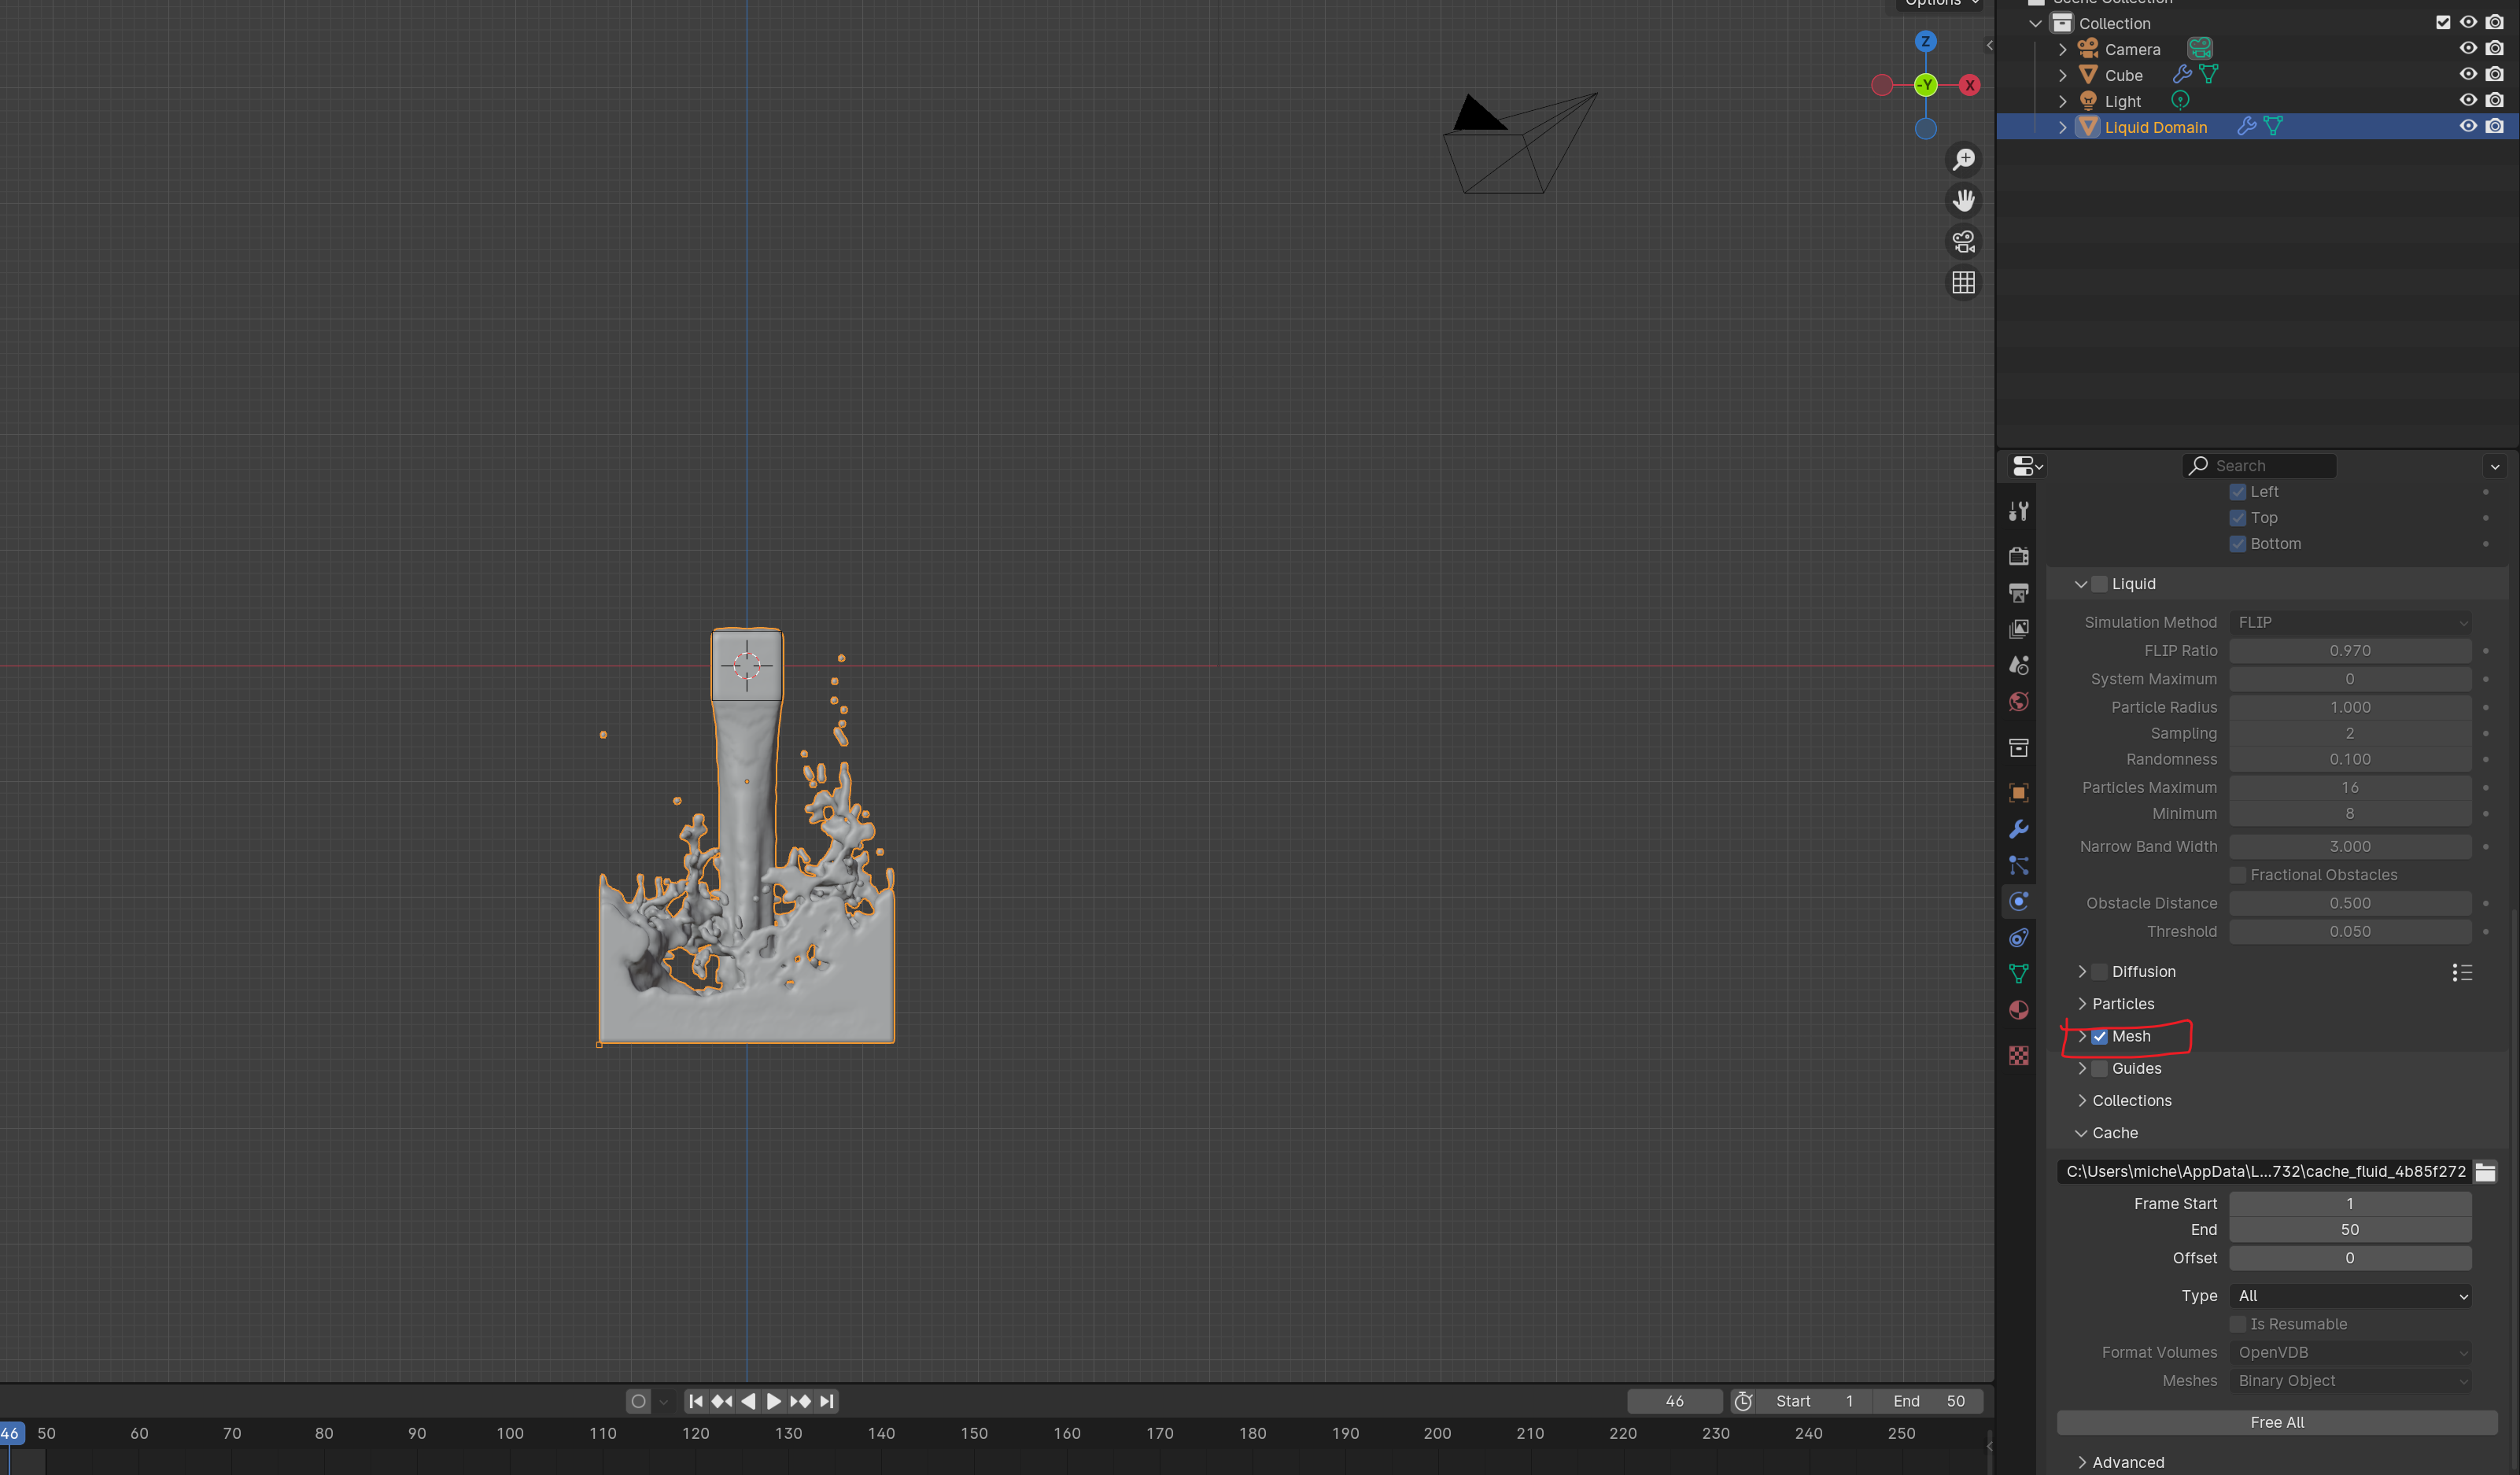Toggle Fractional Obstacles checkbox

(2237, 875)
